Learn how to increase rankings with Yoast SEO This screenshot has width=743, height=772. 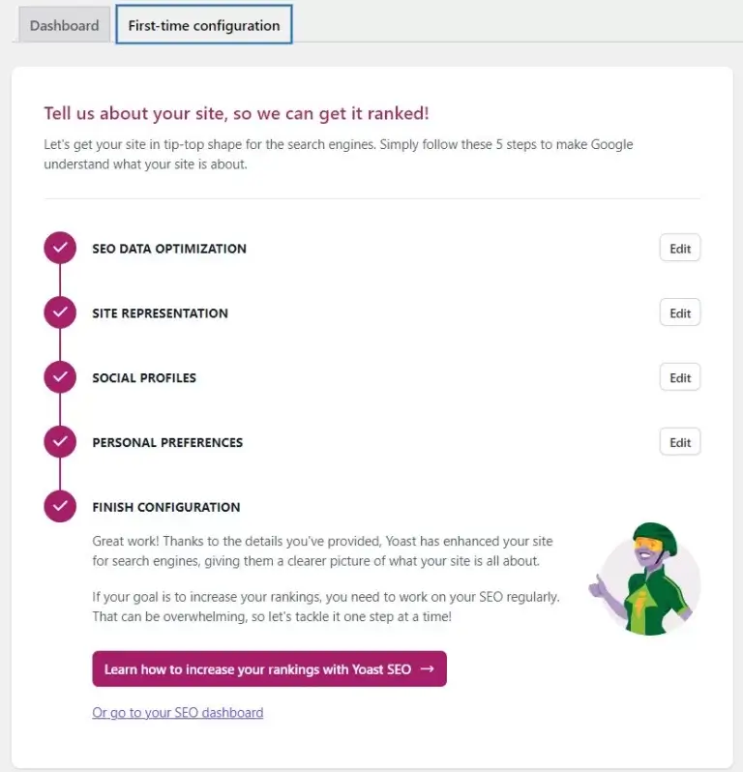point(269,669)
